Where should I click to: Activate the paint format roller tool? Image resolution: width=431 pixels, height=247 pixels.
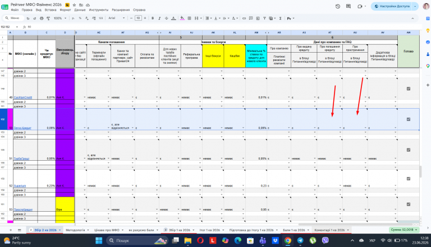click(x=48, y=18)
